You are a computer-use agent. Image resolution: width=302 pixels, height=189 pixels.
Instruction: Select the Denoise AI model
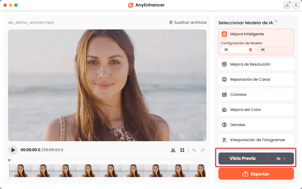coord(256,125)
